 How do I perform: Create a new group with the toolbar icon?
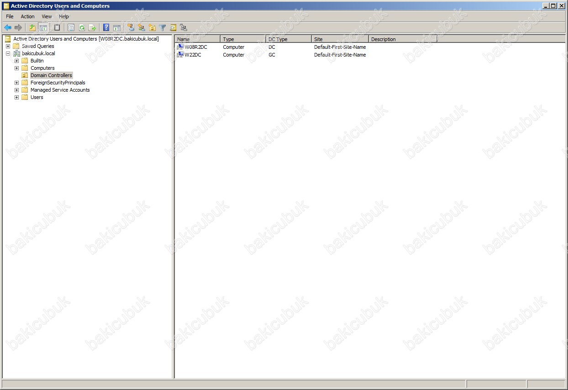(x=142, y=28)
